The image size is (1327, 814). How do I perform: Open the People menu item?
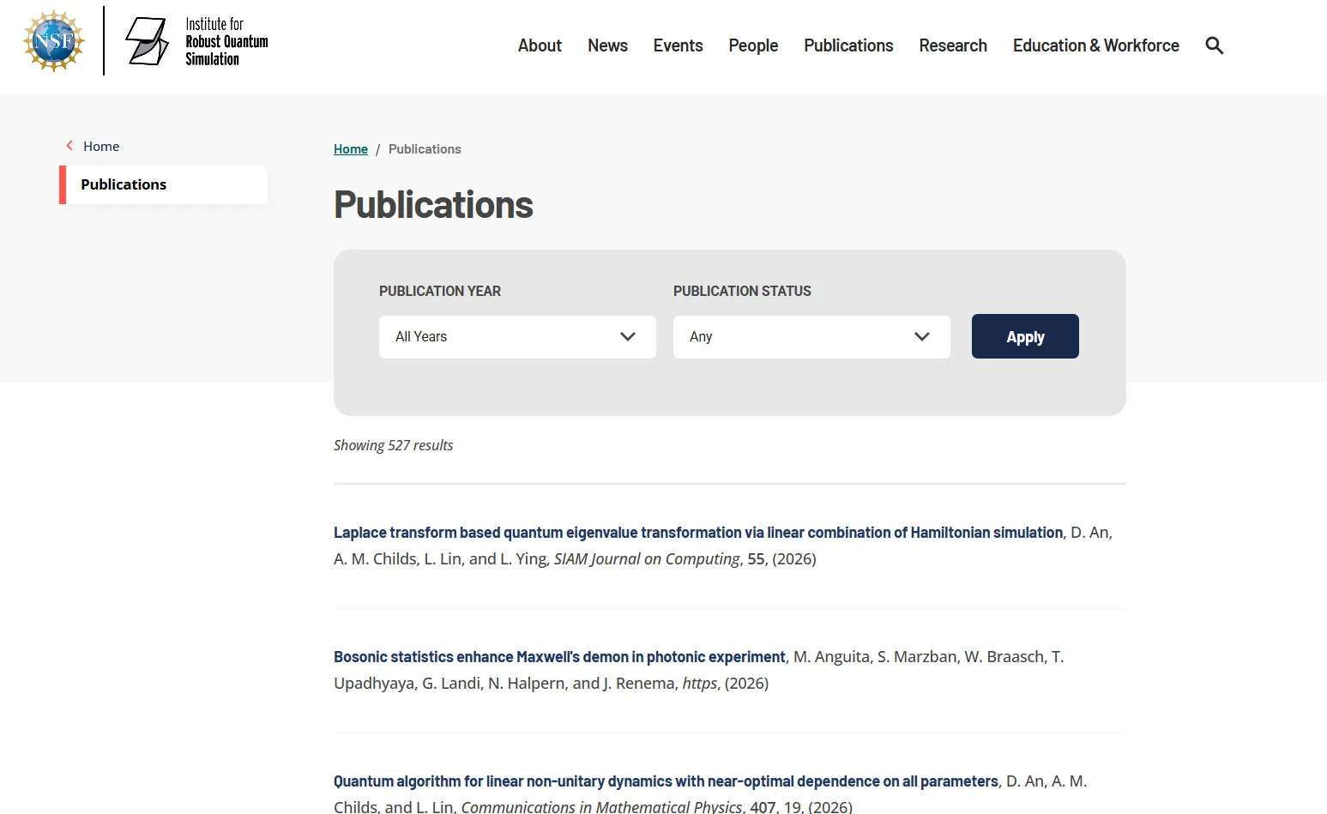[x=753, y=45]
